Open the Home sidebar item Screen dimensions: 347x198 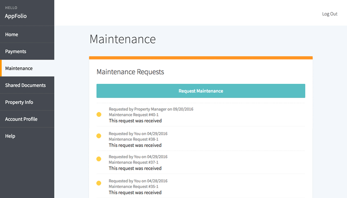click(x=27, y=35)
